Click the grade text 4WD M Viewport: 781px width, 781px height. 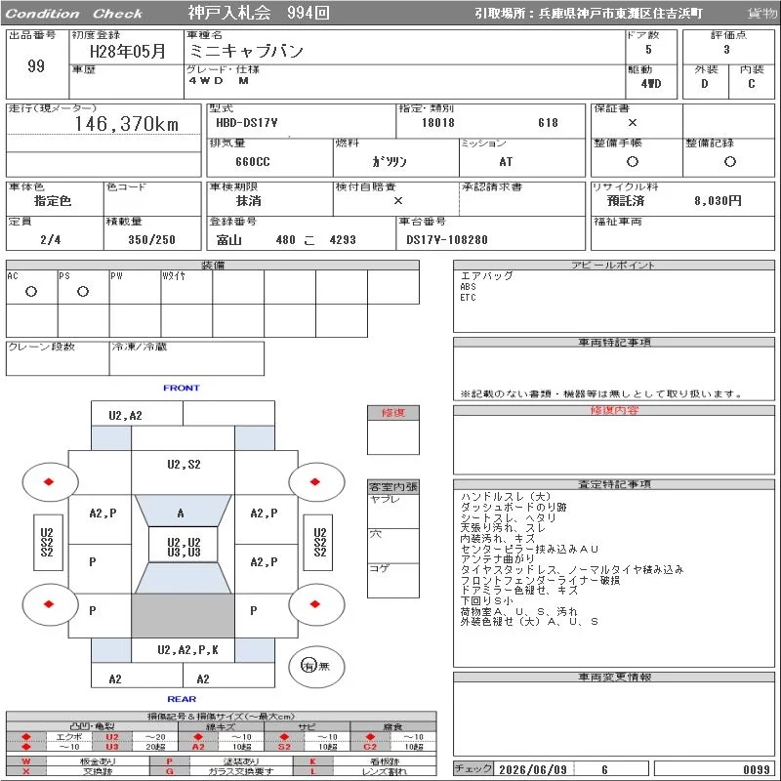coord(218,81)
